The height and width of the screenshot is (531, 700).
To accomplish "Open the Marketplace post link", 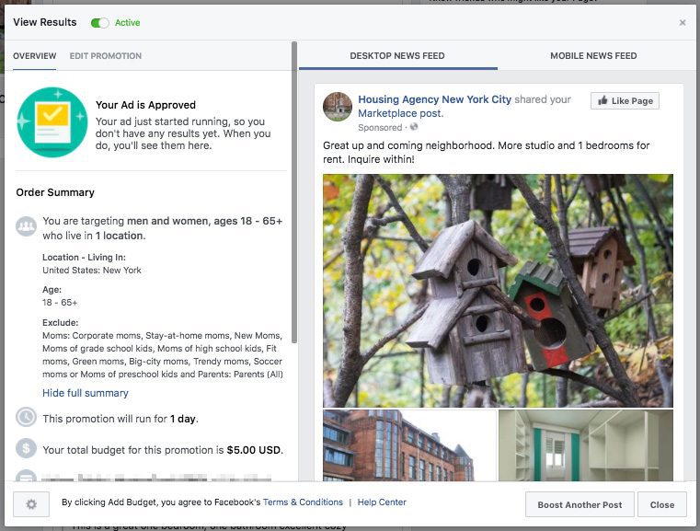I will (400, 113).
